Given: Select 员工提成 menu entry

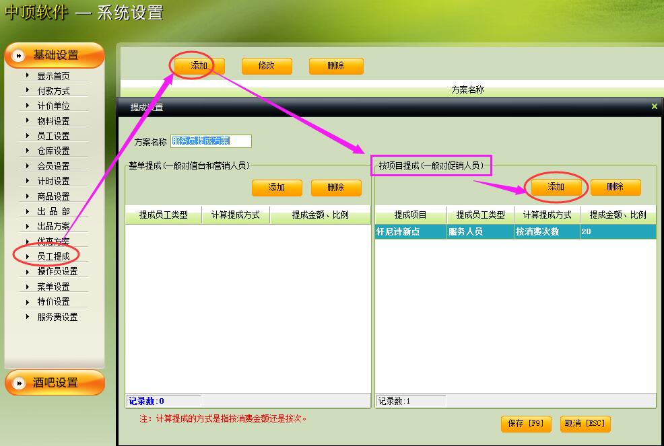Looking at the screenshot, I should (53, 256).
